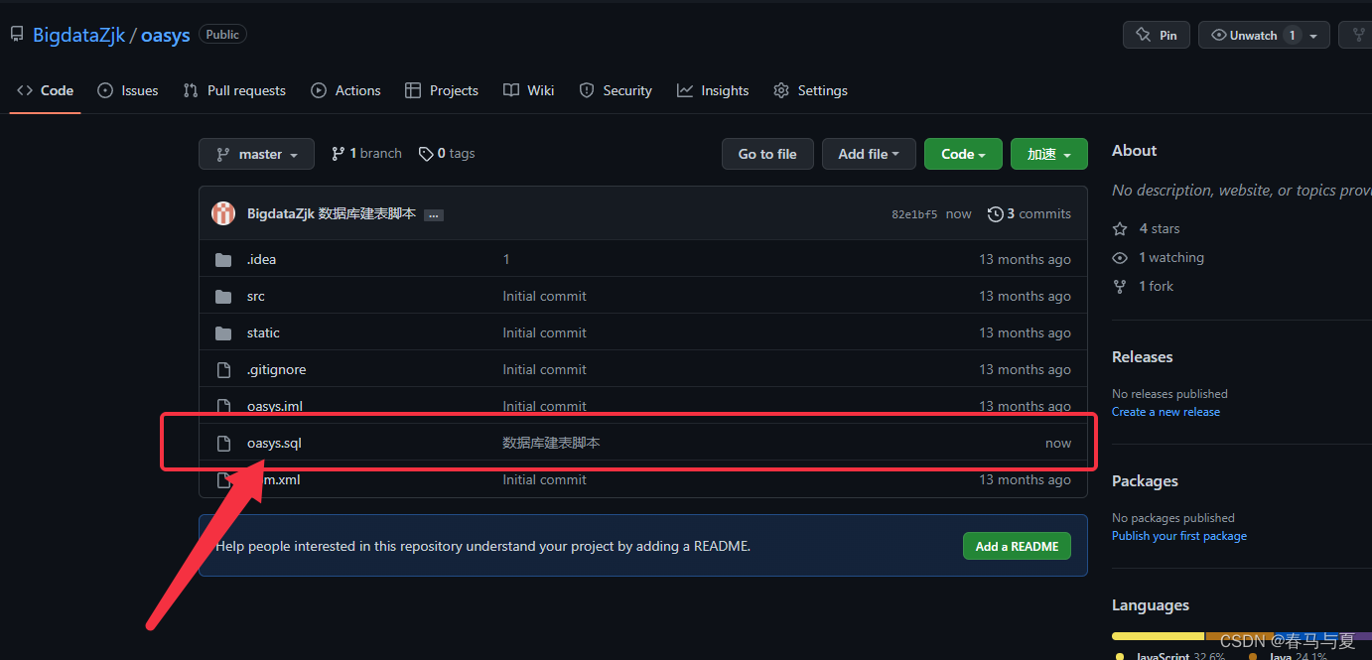The width and height of the screenshot is (1372, 660).
Task: Open the Issues tab
Action: coord(128,90)
